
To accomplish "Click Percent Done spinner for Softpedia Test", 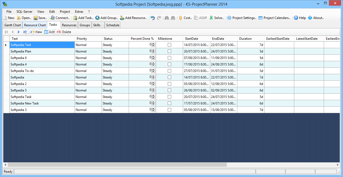I will (153, 45).
